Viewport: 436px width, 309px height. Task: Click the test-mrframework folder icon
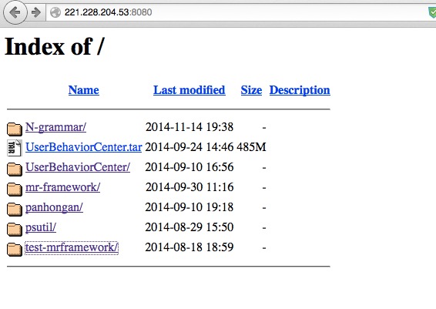tap(15, 249)
